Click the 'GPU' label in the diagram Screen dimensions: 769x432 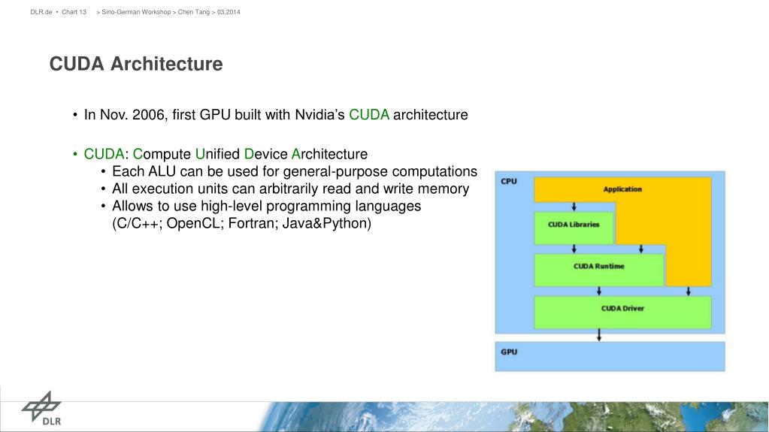coord(509,352)
